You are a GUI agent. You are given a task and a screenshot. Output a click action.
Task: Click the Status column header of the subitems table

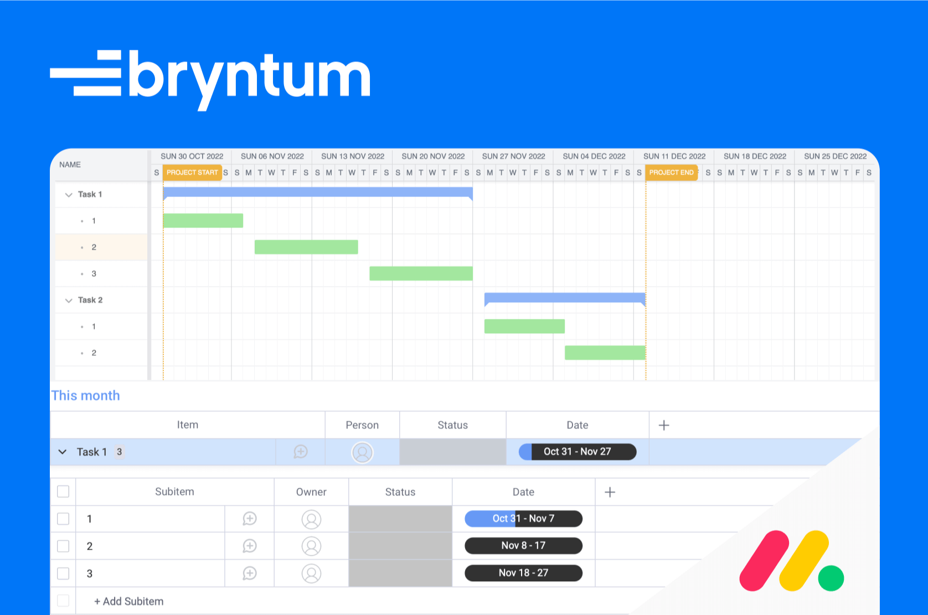coord(400,492)
